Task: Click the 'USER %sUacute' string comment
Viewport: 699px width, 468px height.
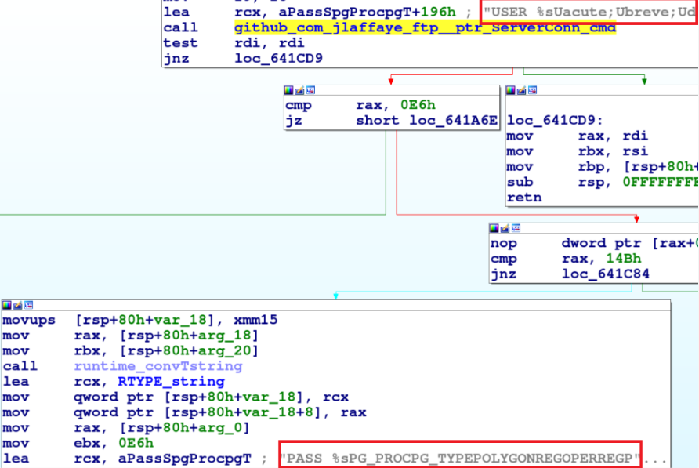Action: click(589, 12)
